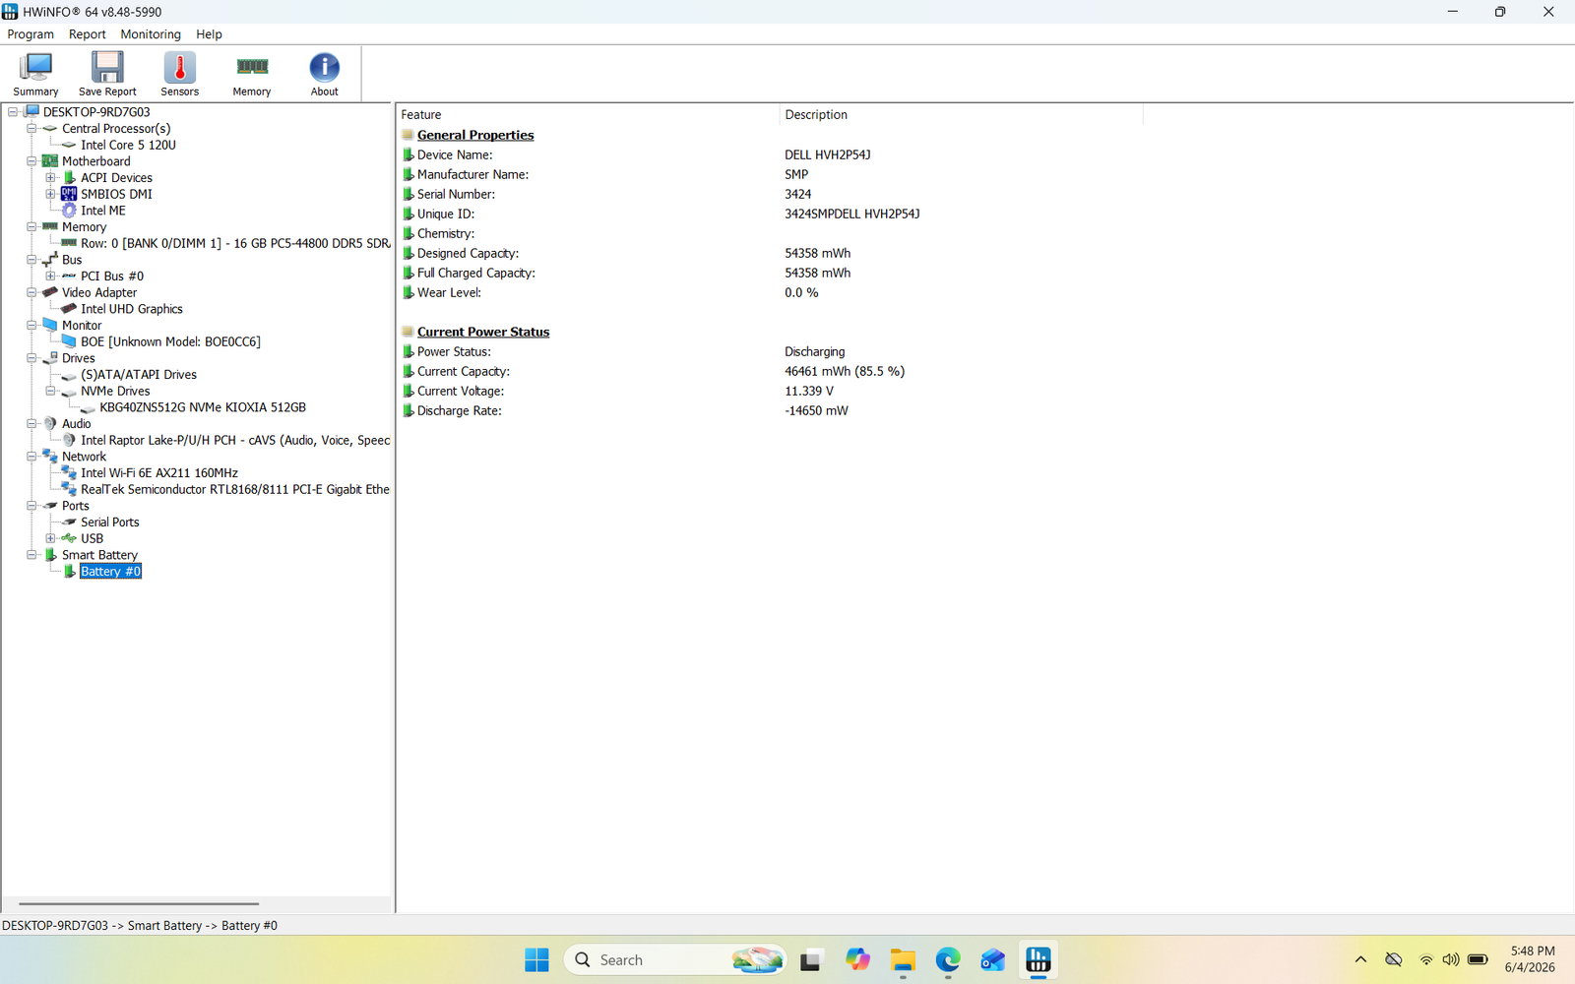Click the -14650 mW discharge rate value
Screen dimensions: 1575x984
(816, 410)
